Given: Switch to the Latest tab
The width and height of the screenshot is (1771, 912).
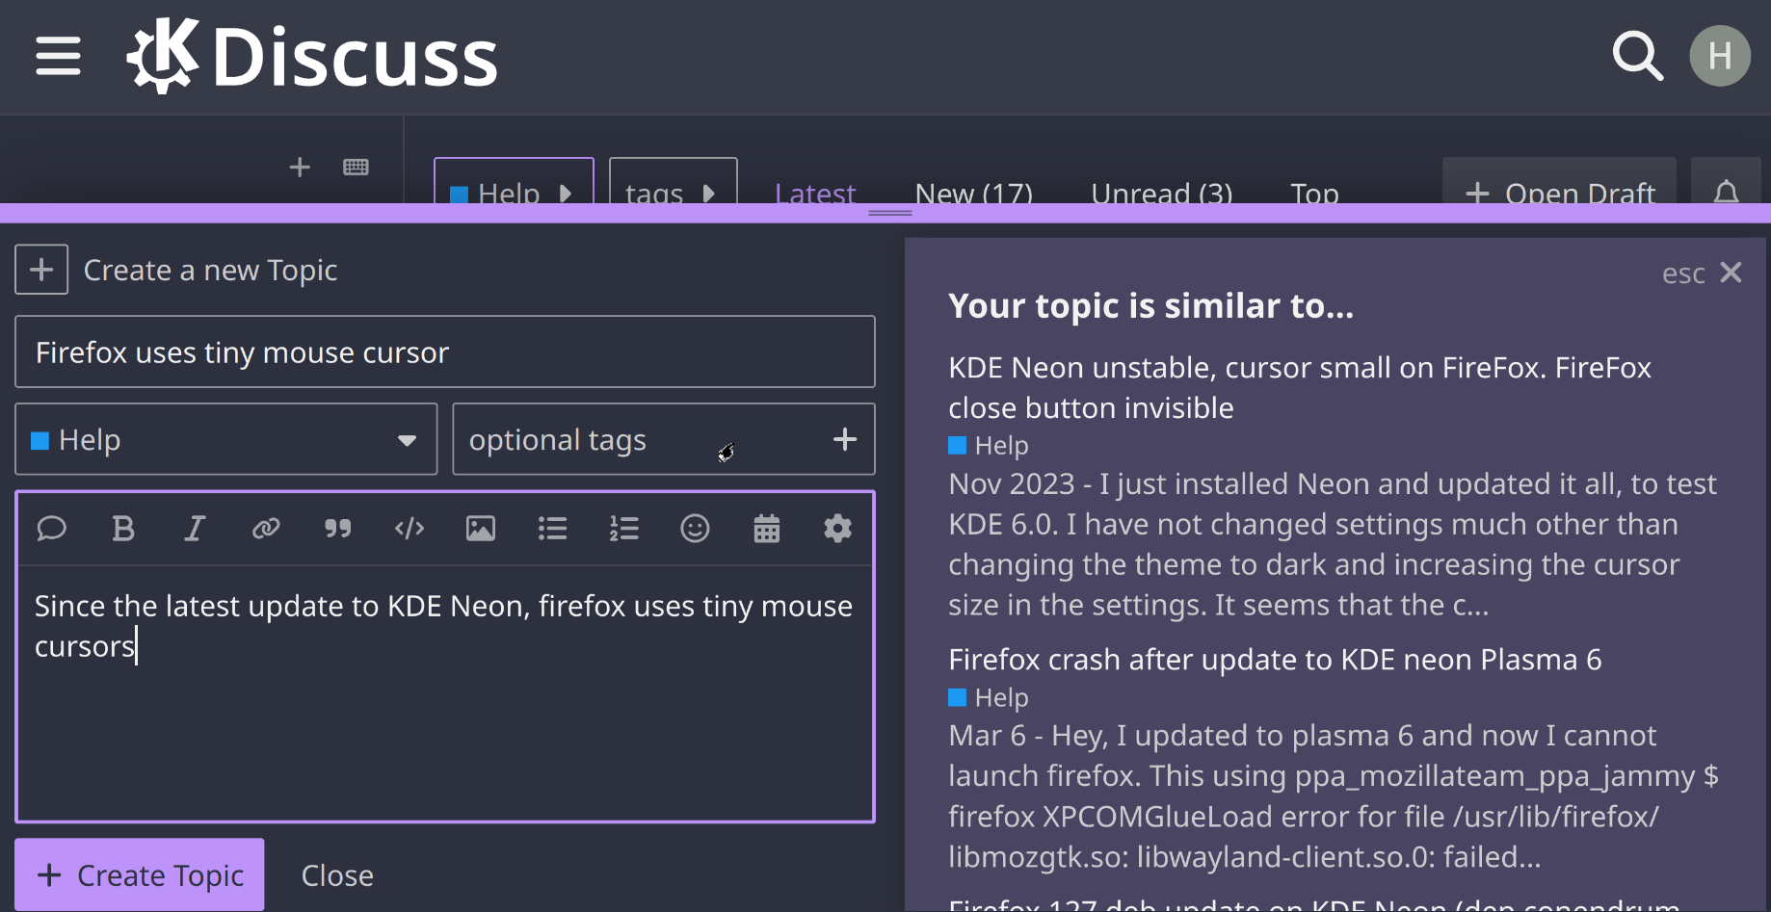Looking at the screenshot, I should pyautogui.click(x=815, y=194).
